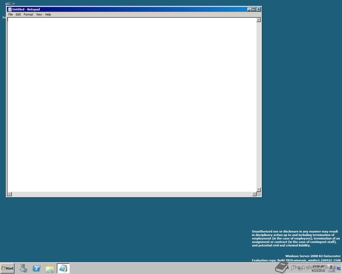Show hidden tray icons with the arrow
342x274 pixels.
(288, 268)
